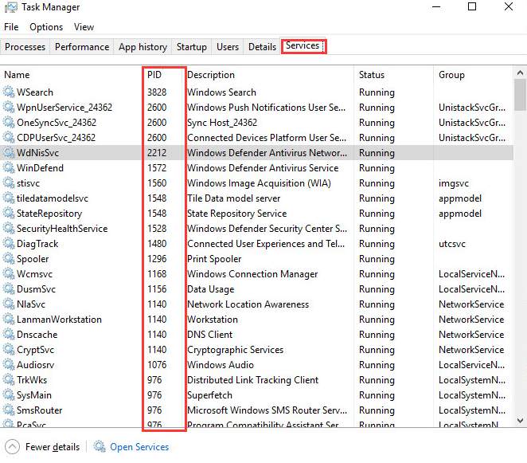This screenshot has height=463, width=527.
Task: Switch to the Startup tab
Action: (191, 47)
